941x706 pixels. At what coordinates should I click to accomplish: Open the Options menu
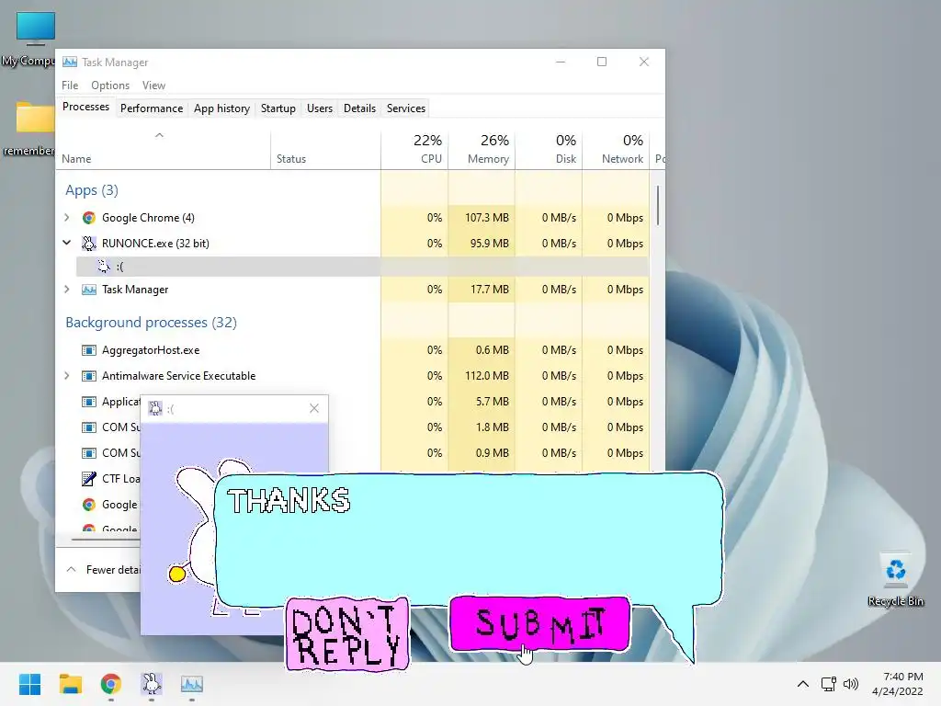point(110,85)
